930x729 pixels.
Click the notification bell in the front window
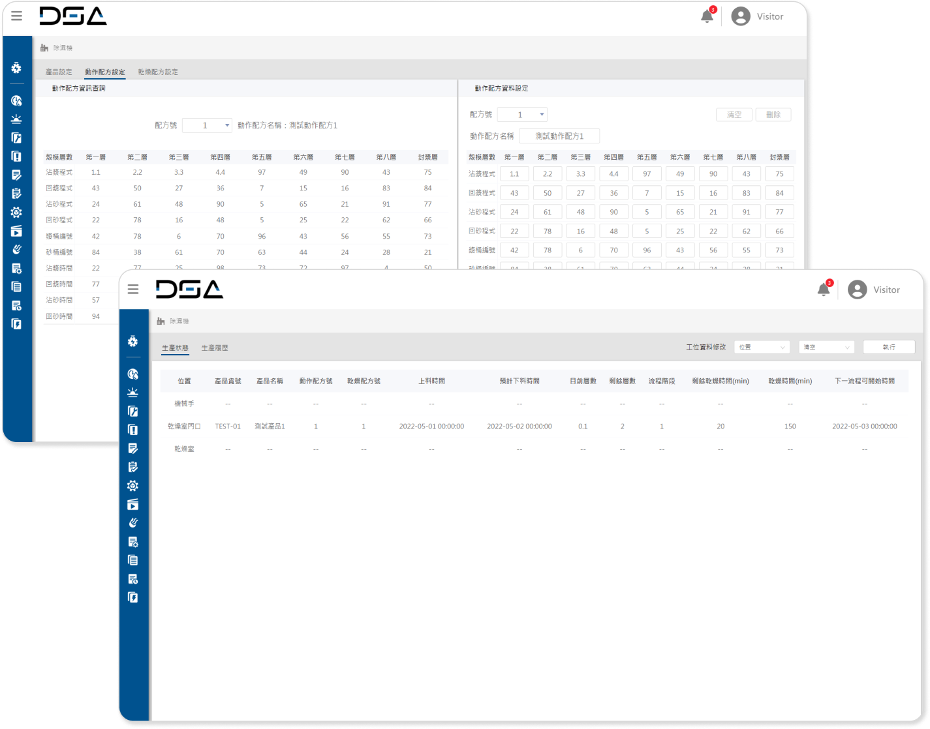click(x=824, y=290)
